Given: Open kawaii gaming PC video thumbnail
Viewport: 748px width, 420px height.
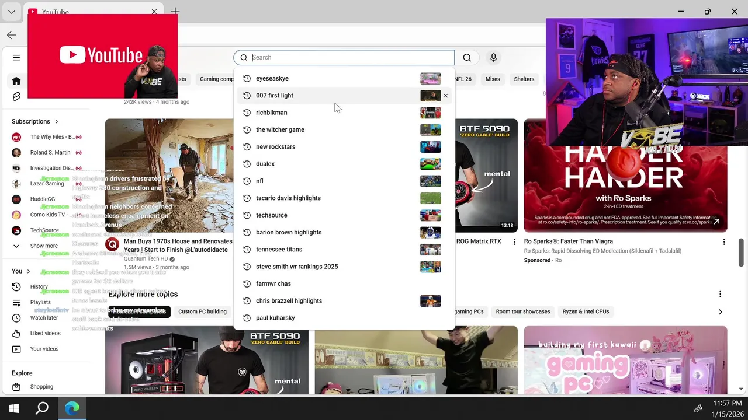Looking at the screenshot, I should tap(625, 360).
